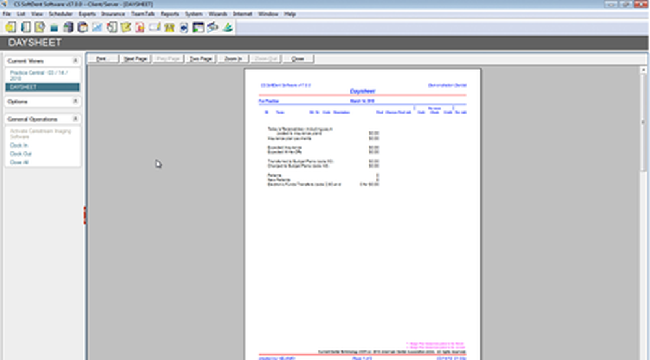Click the envelope with pen toolbar icon
Screen dimensions: 650x360
point(155,27)
